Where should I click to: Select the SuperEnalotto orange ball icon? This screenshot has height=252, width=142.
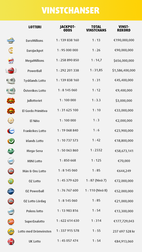[11, 221]
